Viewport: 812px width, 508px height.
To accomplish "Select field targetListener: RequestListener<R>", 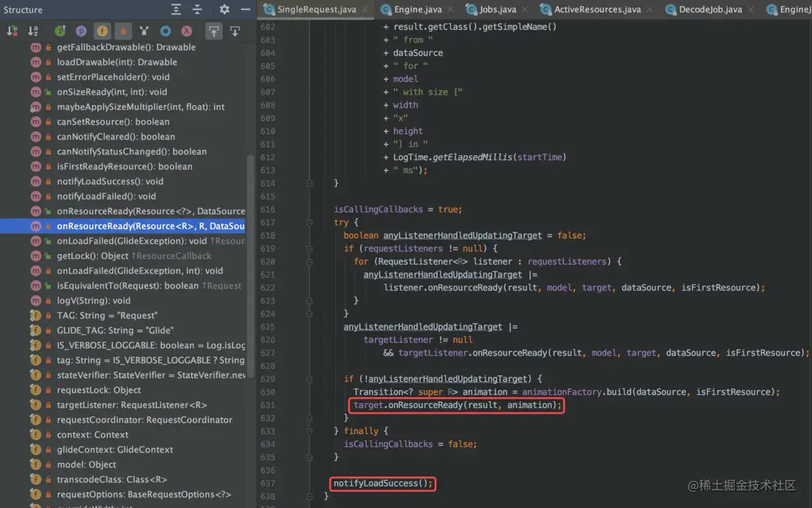I will click(x=132, y=405).
